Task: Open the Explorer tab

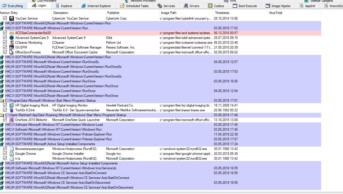Action: [x=64, y=6]
